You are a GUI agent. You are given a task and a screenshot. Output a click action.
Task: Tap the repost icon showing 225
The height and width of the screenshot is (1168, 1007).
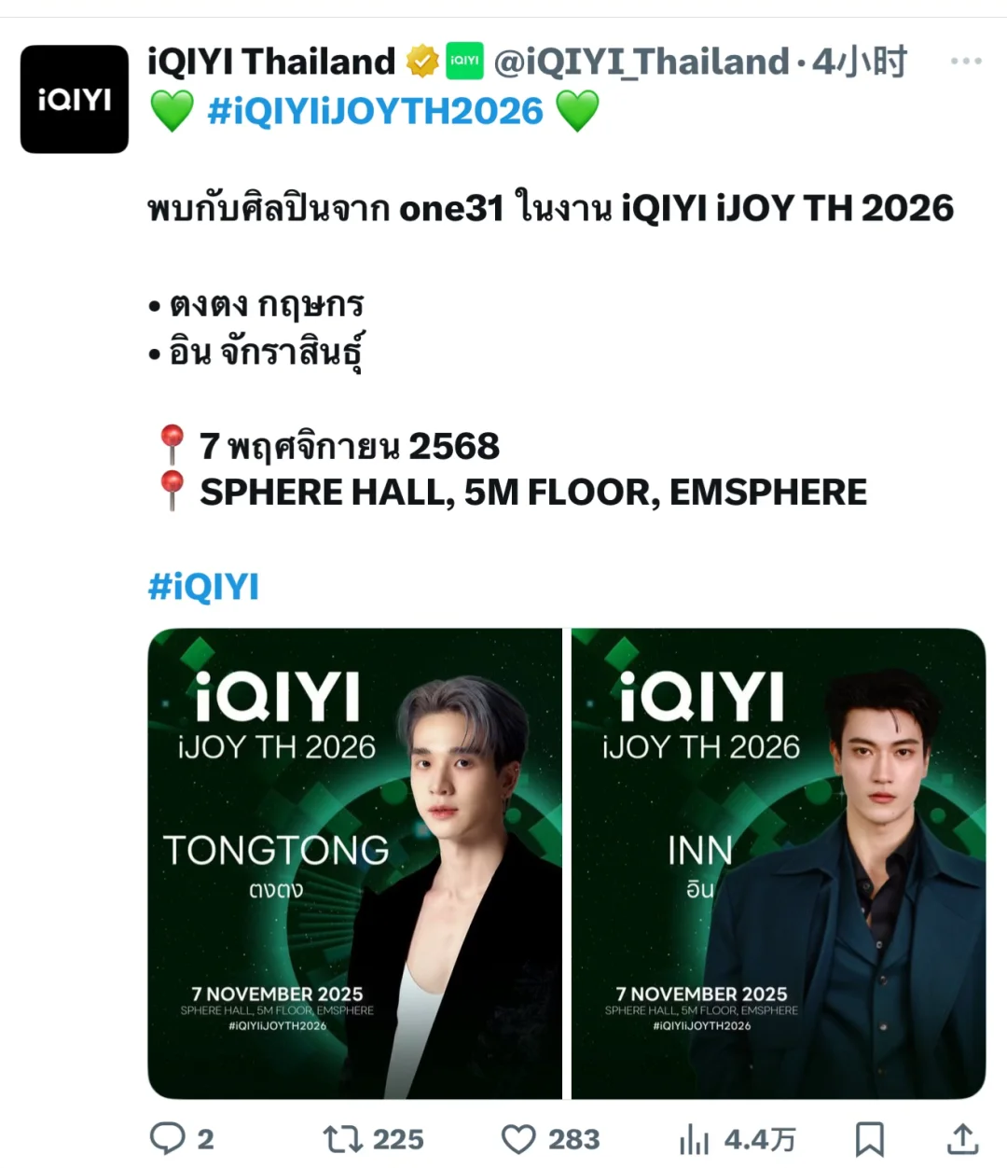342,1139
